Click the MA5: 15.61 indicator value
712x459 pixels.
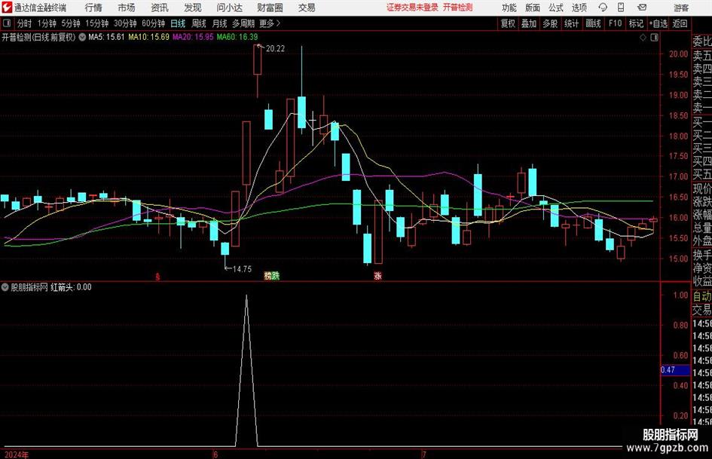pyautogui.click(x=105, y=37)
